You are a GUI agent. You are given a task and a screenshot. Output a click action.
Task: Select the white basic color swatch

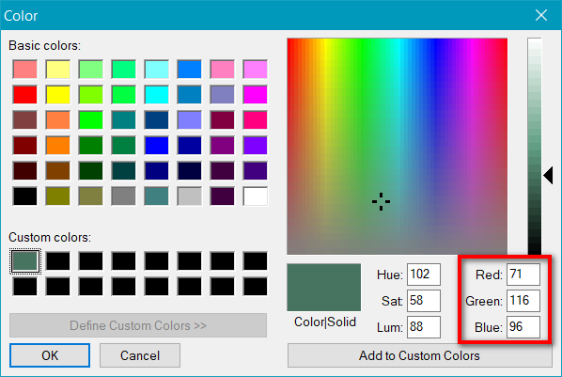(x=256, y=196)
